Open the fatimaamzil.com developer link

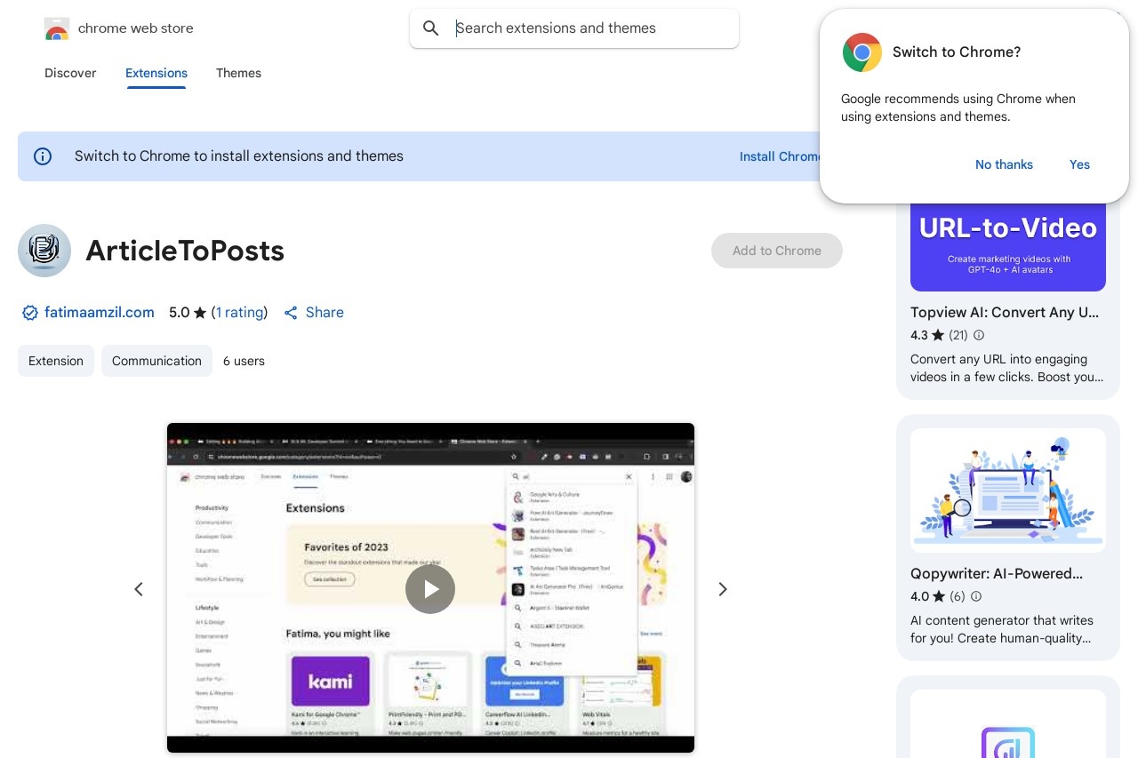pos(100,313)
